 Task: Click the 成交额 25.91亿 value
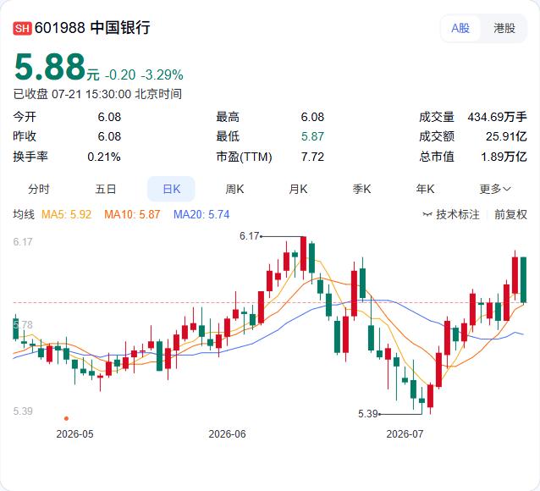(x=506, y=136)
